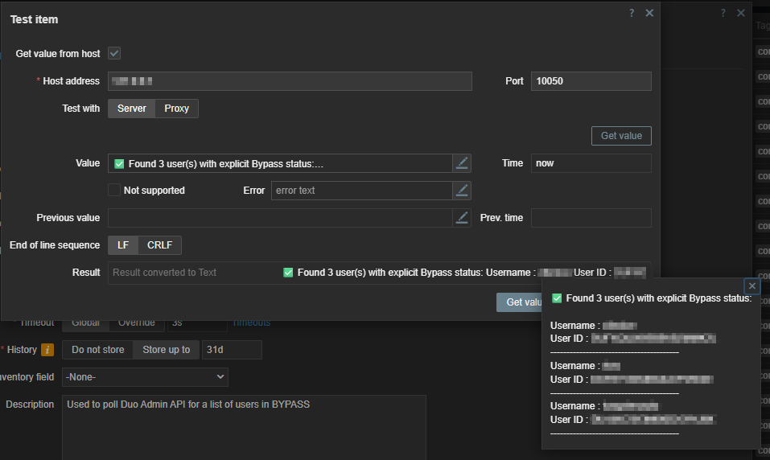The image size is (770, 460).
Task: Focus the Time input field
Action: pyautogui.click(x=591, y=163)
